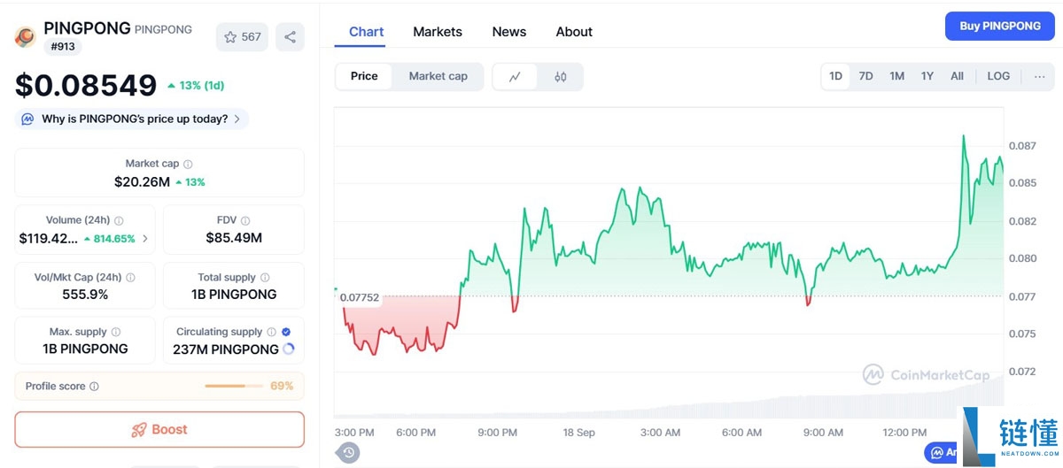Toggle LOG scale on chart
This screenshot has width=1063, height=468.
pyautogui.click(x=998, y=76)
